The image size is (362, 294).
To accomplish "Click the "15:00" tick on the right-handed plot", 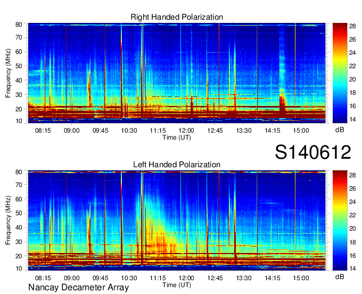I will (x=301, y=130).
